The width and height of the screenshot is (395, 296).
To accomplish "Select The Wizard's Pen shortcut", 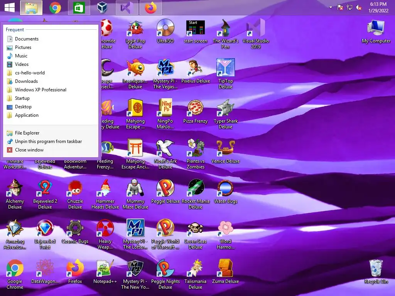I will pyautogui.click(x=225, y=34).
